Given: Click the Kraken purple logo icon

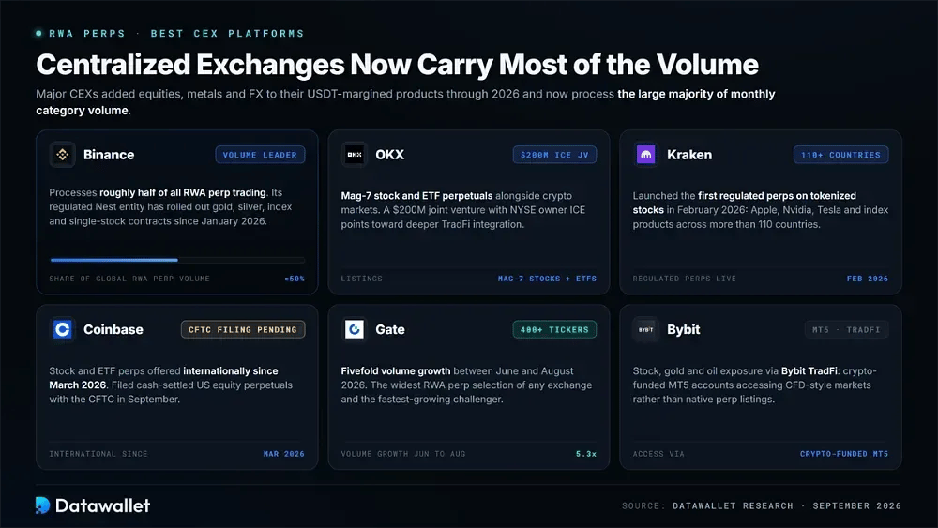Looking at the screenshot, I should coord(646,155).
